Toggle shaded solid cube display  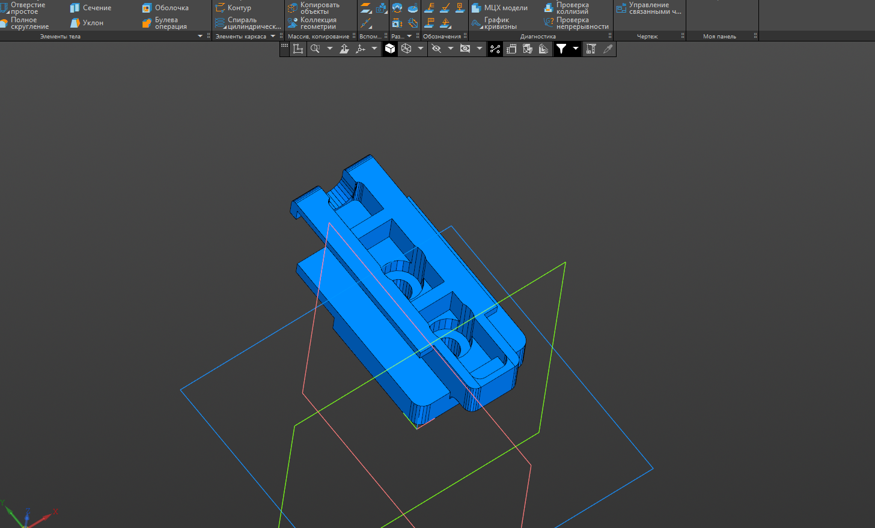(x=390, y=49)
